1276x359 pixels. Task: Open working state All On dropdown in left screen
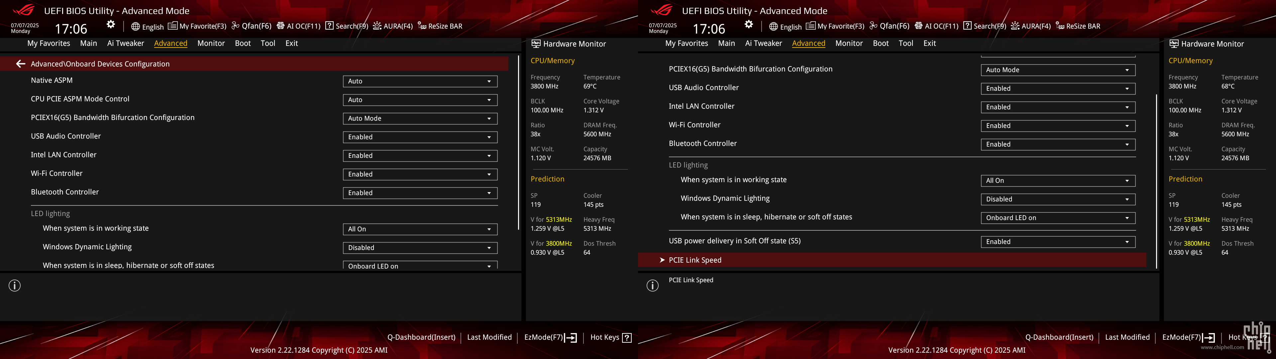pyautogui.click(x=420, y=229)
